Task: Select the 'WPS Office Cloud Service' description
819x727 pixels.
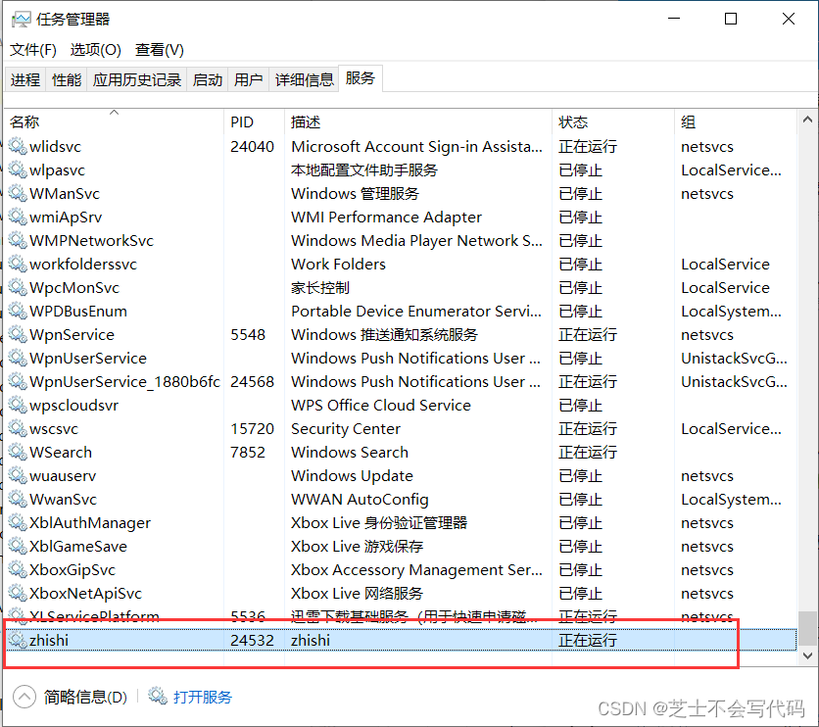Action: (381, 405)
